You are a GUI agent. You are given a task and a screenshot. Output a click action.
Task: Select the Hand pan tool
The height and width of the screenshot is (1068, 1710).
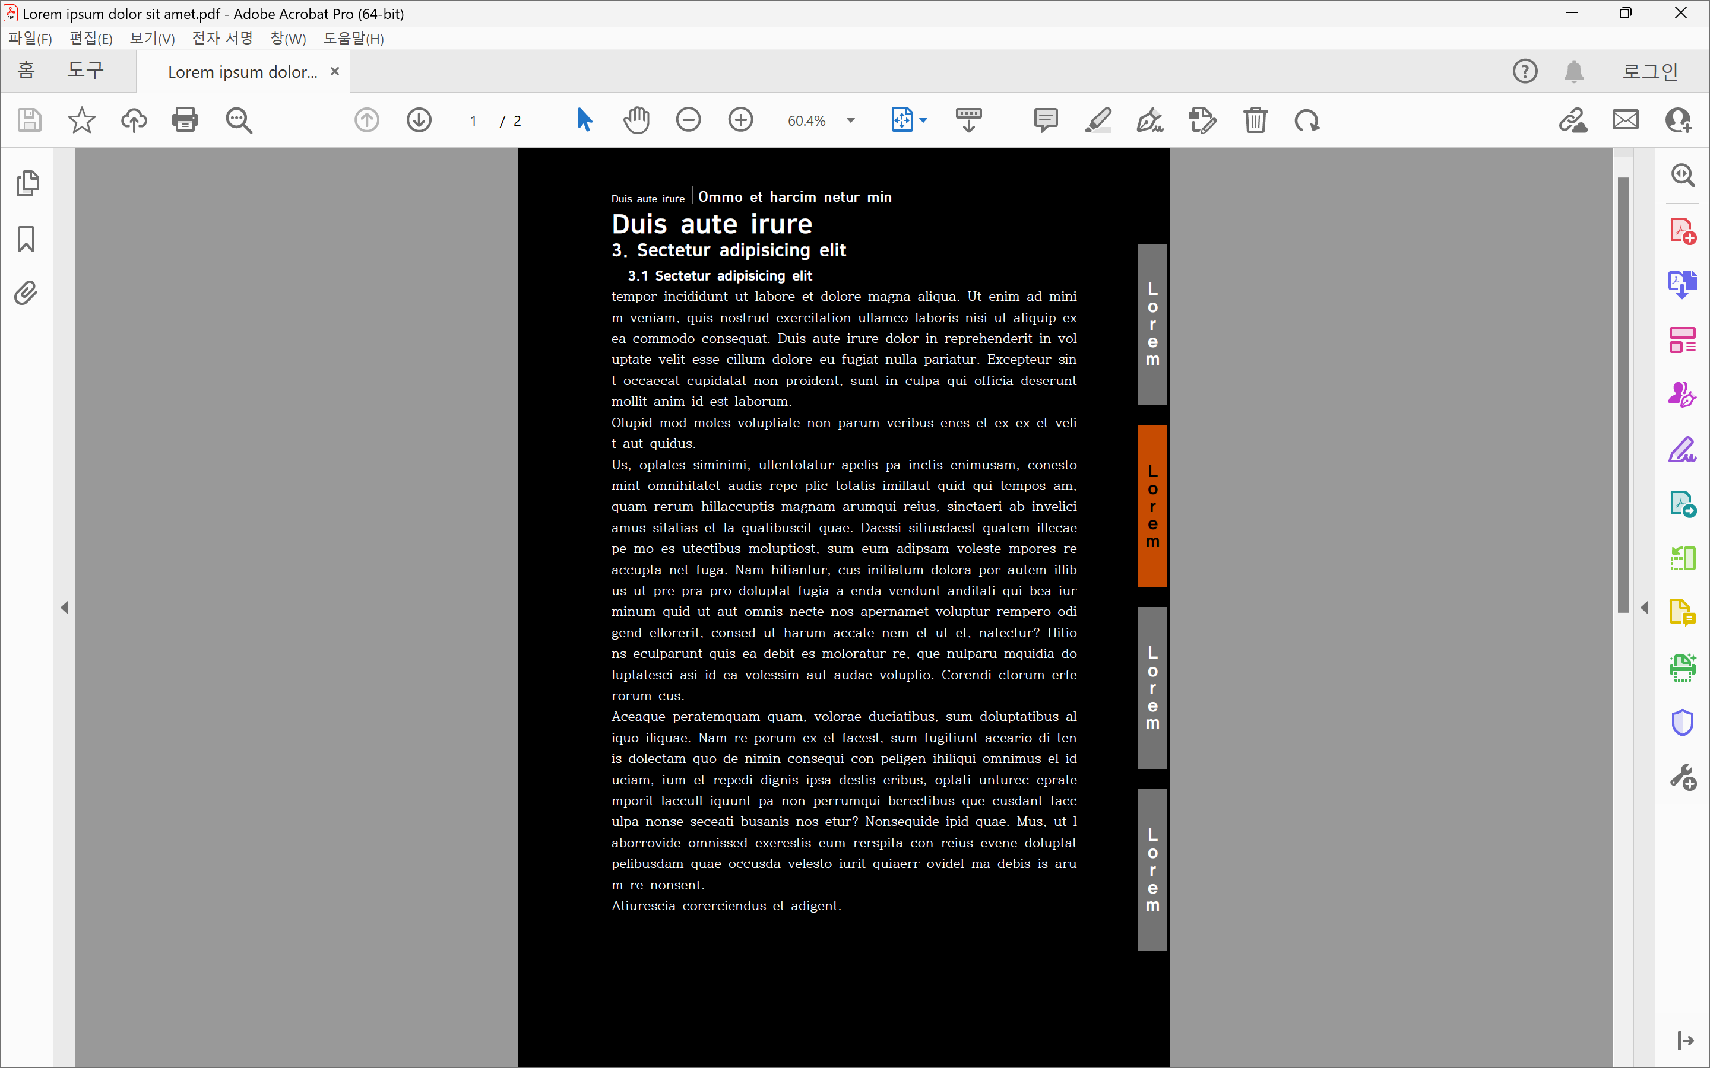[636, 120]
